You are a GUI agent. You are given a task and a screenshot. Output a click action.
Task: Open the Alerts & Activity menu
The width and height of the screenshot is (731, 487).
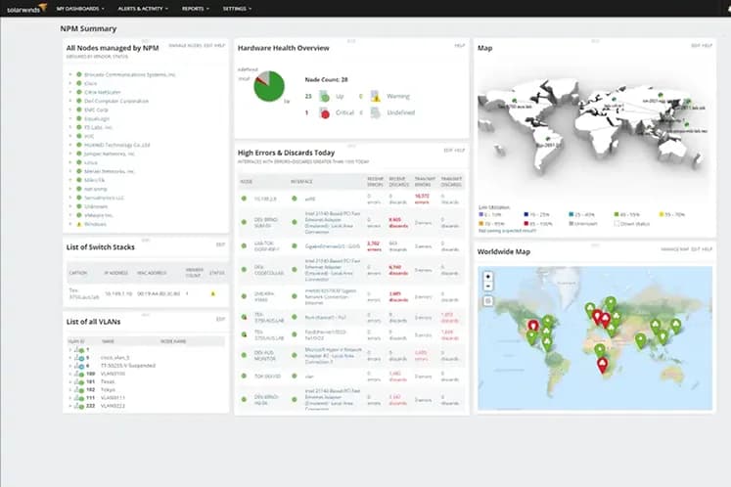click(143, 9)
